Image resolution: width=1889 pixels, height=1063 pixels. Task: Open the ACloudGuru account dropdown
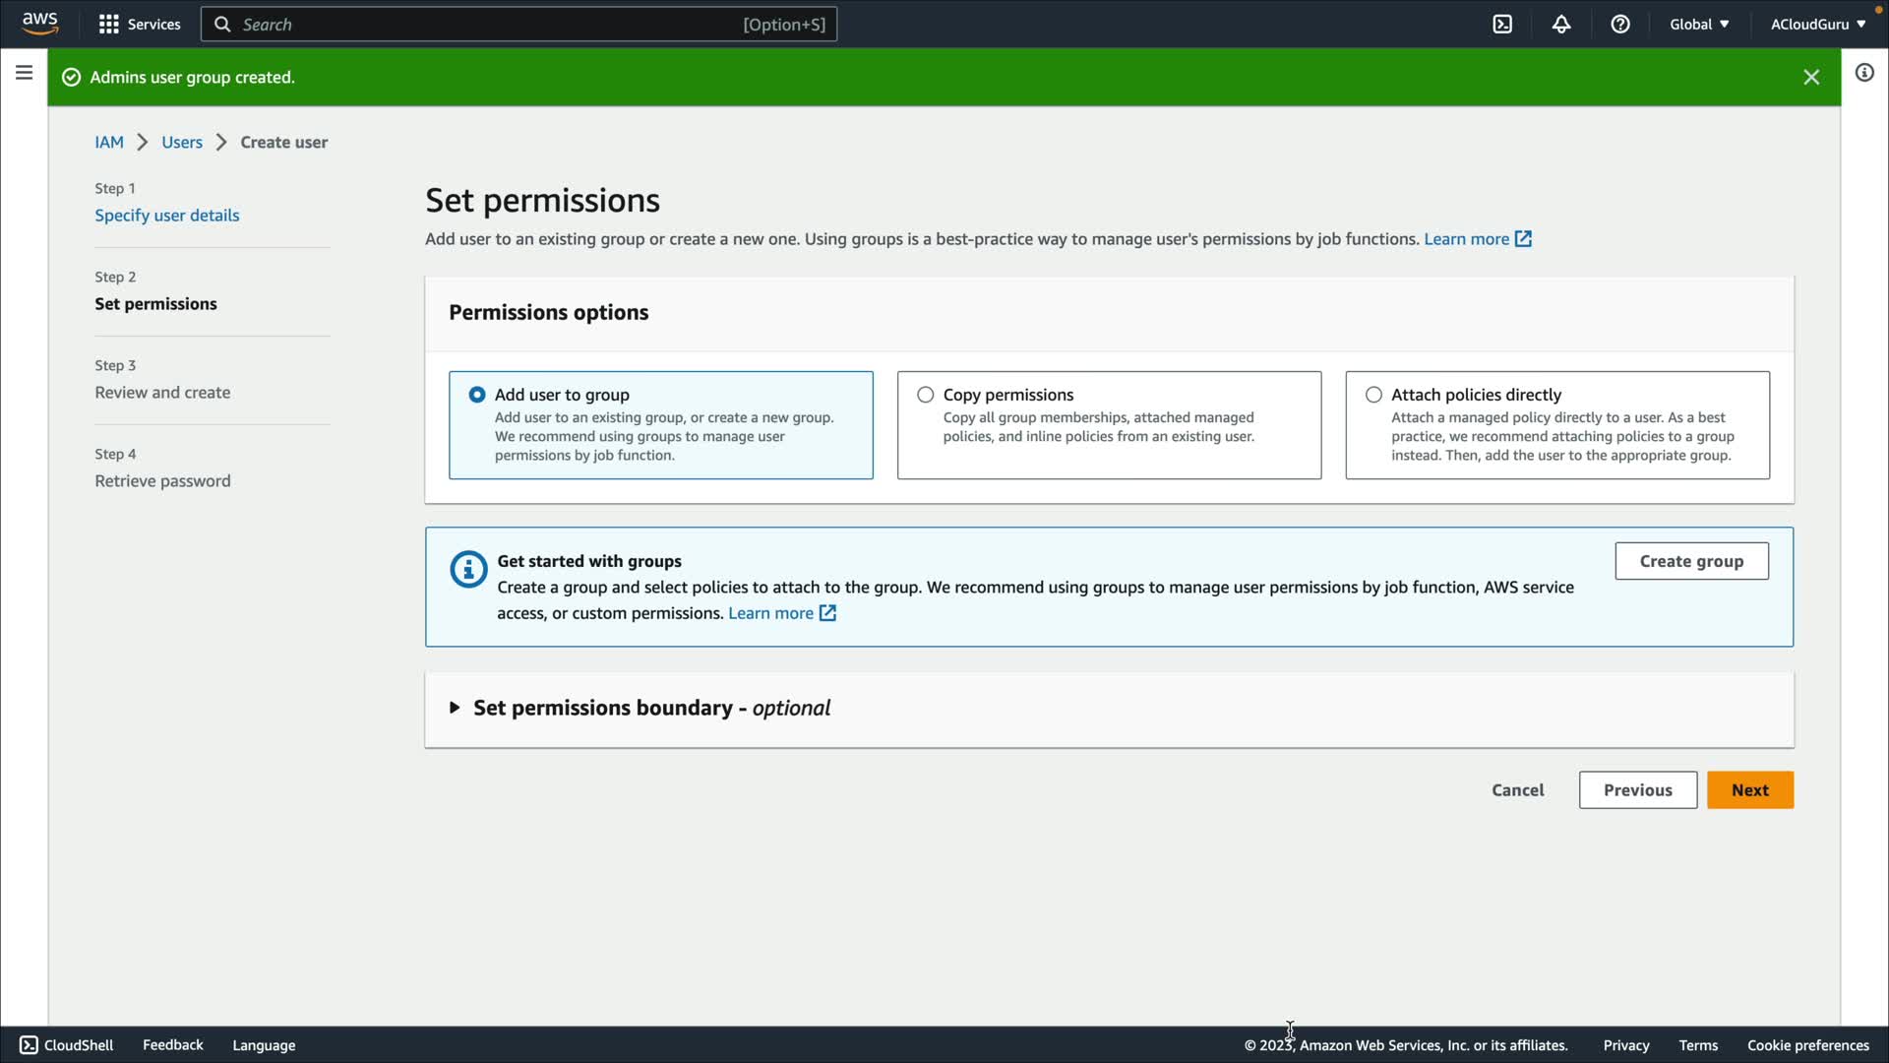(1817, 24)
